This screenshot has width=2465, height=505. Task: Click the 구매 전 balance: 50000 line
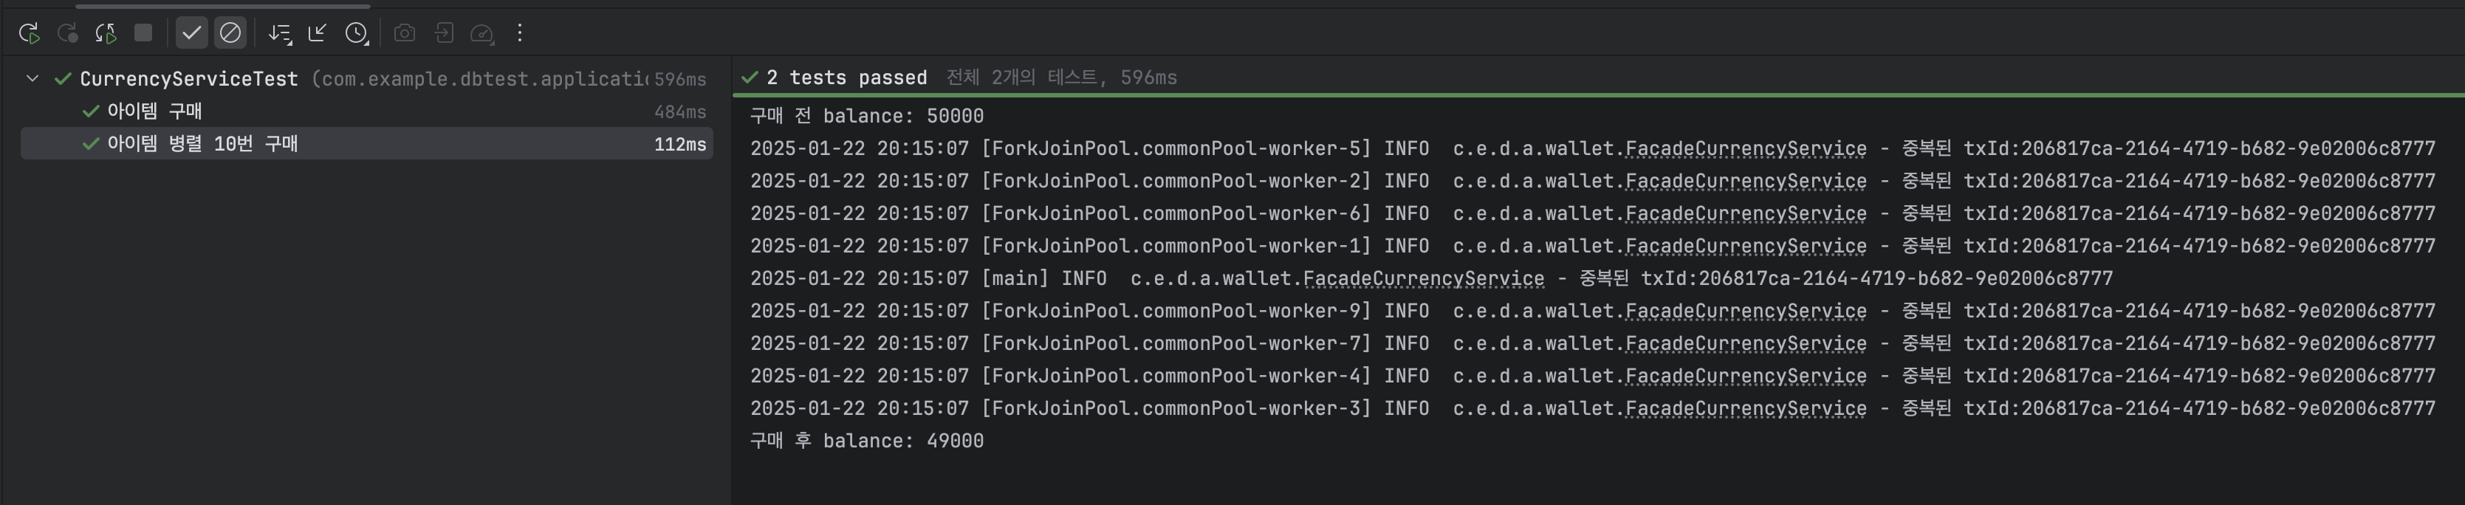(x=867, y=116)
